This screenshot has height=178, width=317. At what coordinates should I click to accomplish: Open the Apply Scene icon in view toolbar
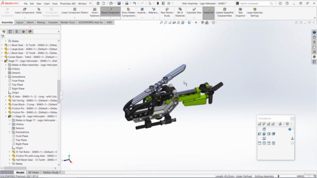point(207,23)
